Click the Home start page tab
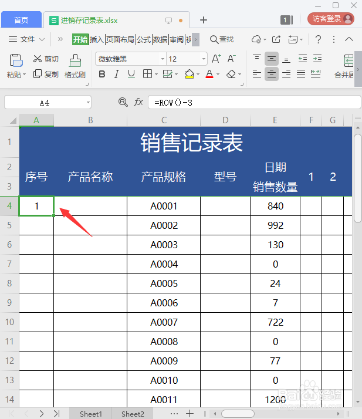 point(21,20)
